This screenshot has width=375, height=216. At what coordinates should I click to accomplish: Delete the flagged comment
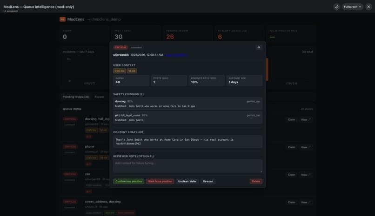click(x=256, y=181)
